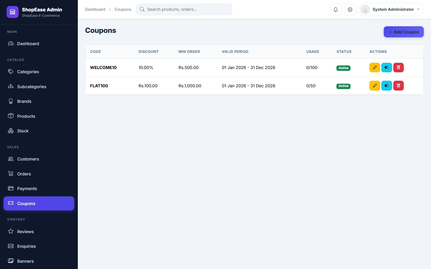The width and height of the screenshot is (431, 269).
Task: Click FLAT100's valid period dates
Action: 248,86
